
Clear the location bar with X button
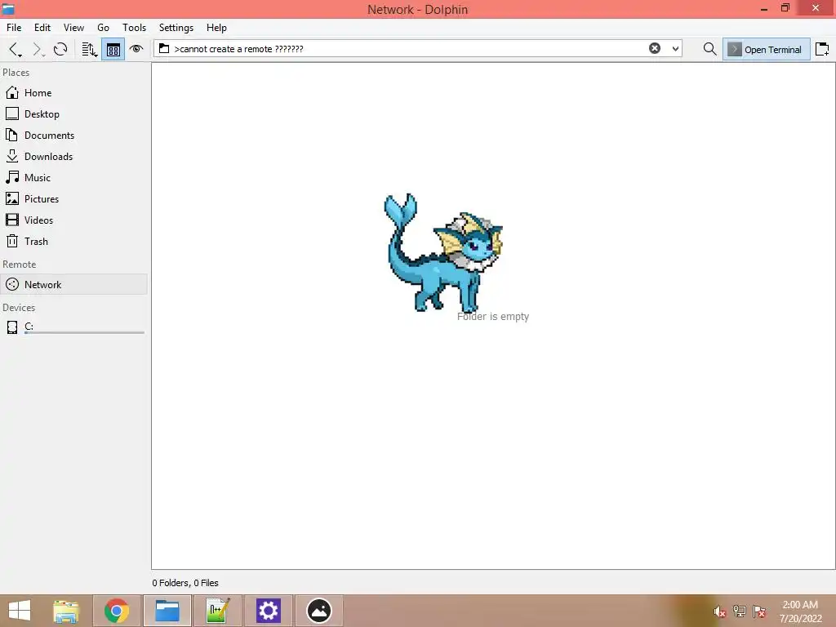pos(654,48)
